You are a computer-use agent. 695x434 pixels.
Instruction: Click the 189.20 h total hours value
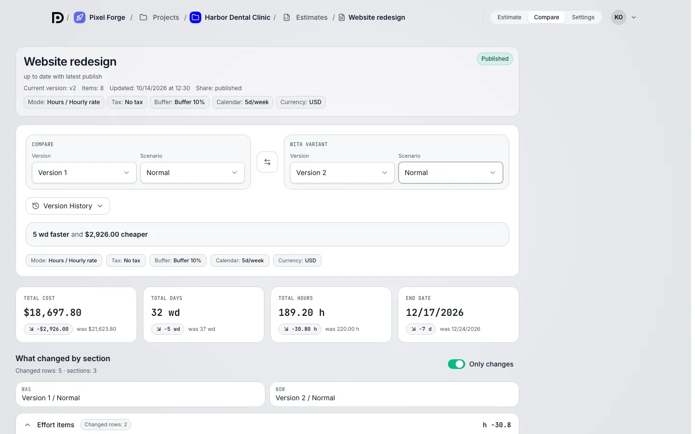pos(302,312)
